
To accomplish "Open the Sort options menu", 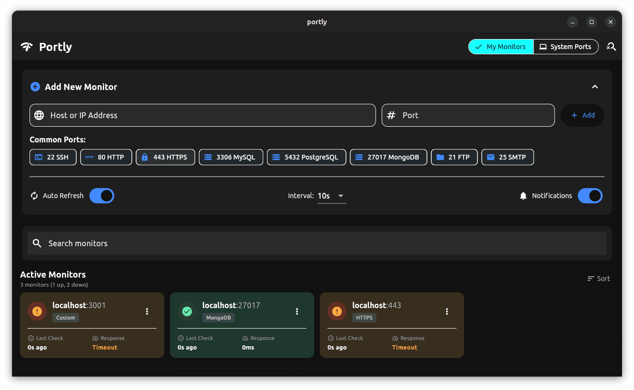I will (x=598, y=279).
